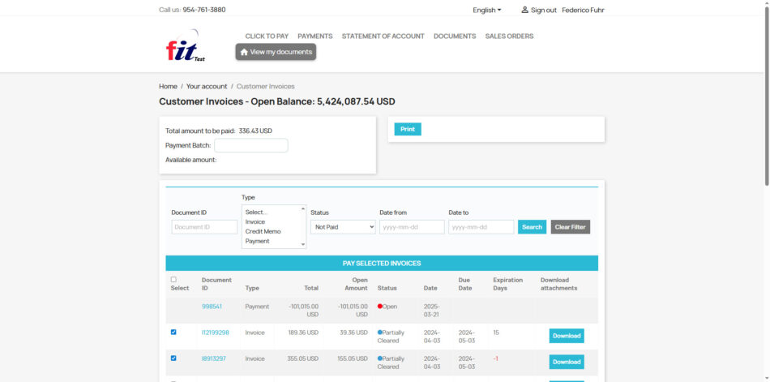Click the page vertical scrollbar
770x382 pixels.
(766, 81)
